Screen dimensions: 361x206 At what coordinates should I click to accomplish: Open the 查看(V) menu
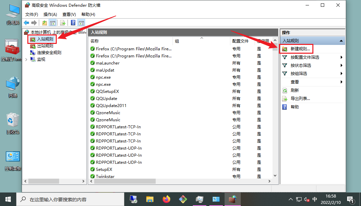tap(69, 15)
